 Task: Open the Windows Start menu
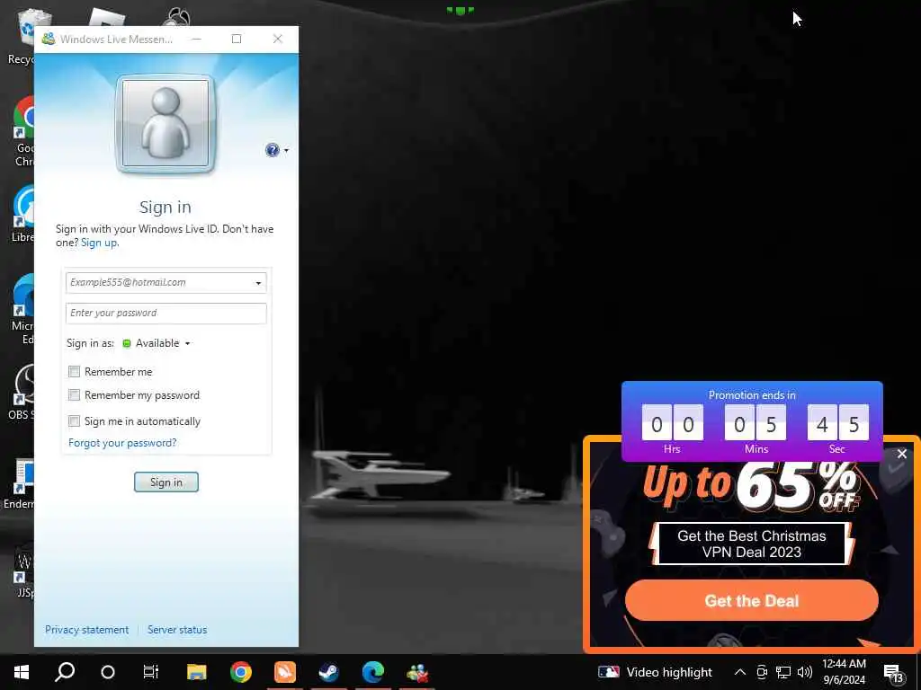22,672
